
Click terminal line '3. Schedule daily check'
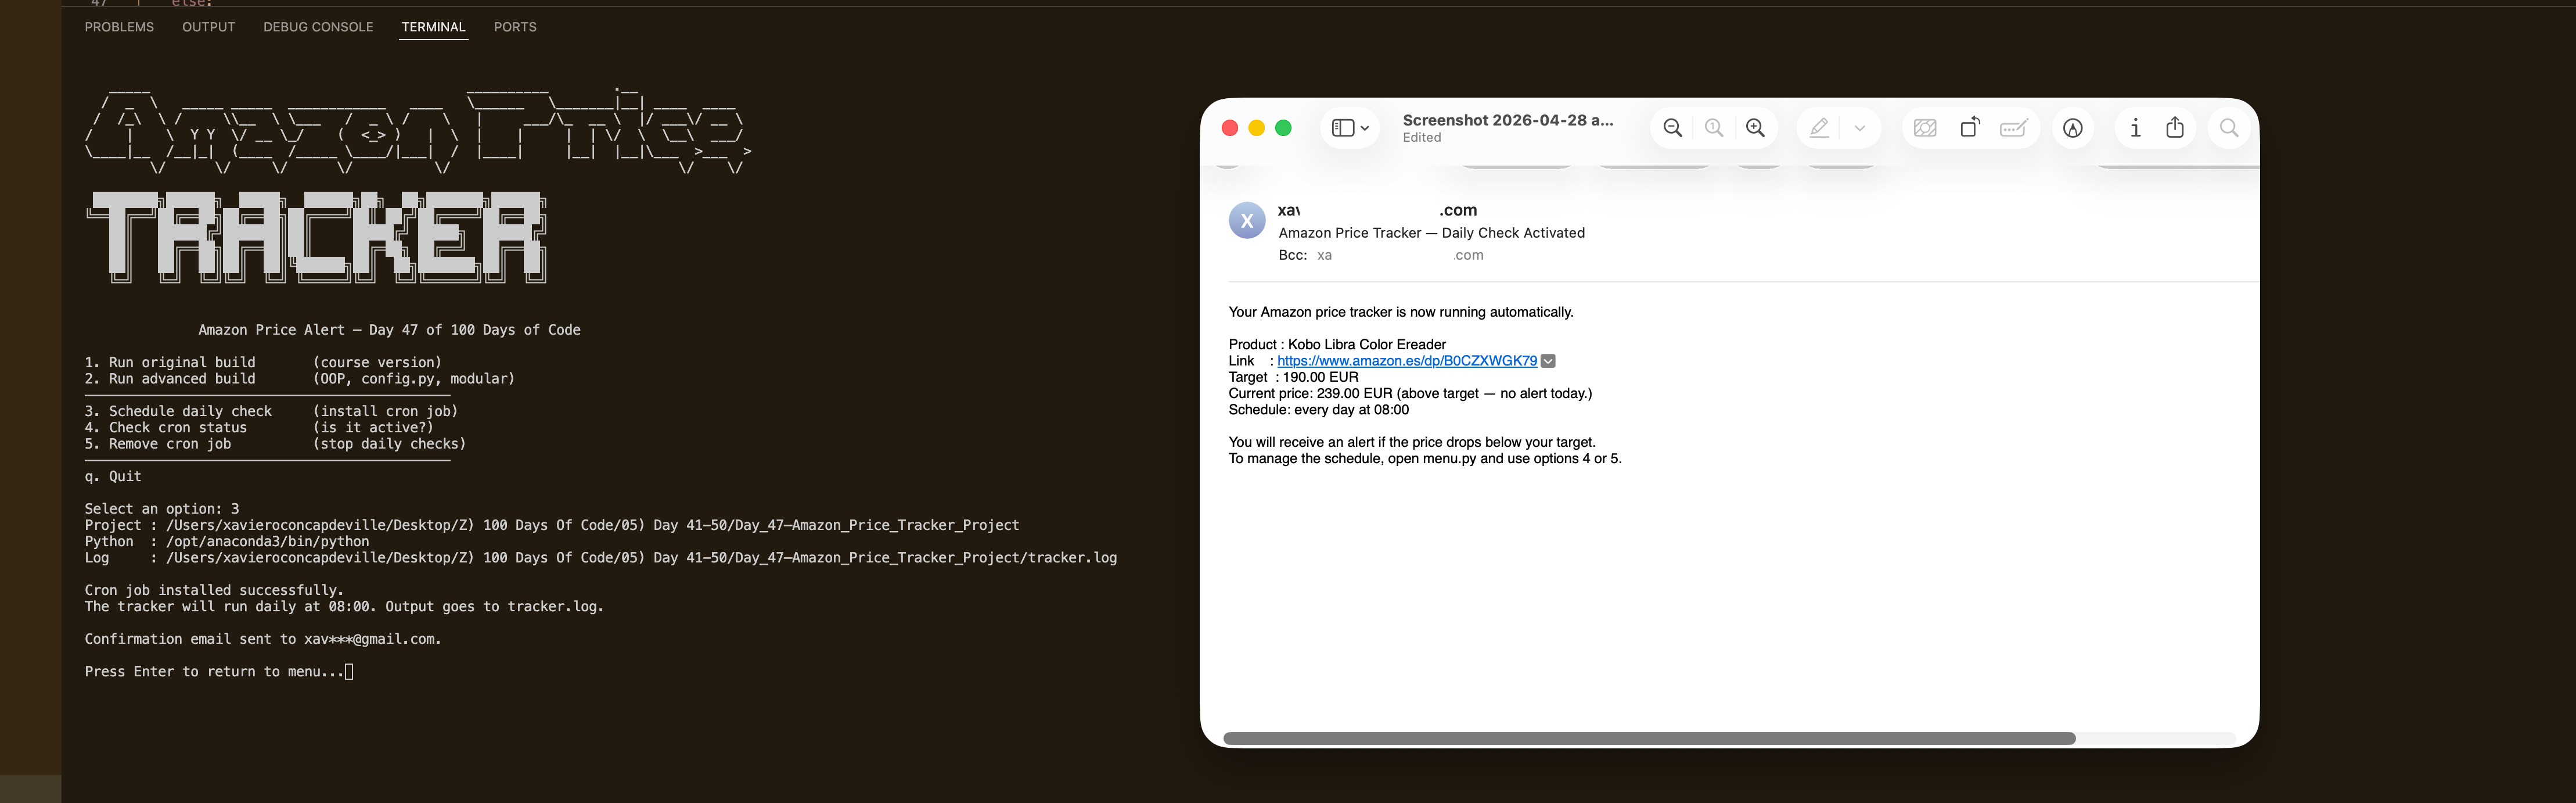pos(271,411)
